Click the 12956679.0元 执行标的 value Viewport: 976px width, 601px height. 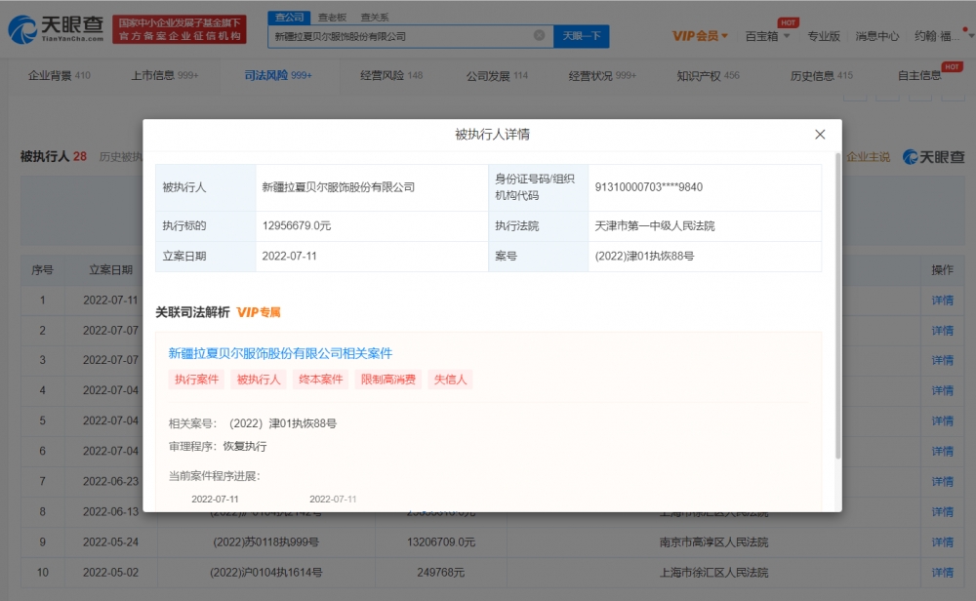click(x=297, y=225)
